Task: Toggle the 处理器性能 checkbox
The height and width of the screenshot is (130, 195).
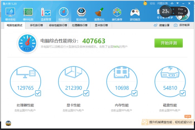Action: tap(38, 93)
